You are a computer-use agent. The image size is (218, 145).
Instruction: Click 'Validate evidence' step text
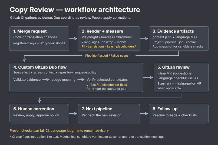tap(27, 80)
